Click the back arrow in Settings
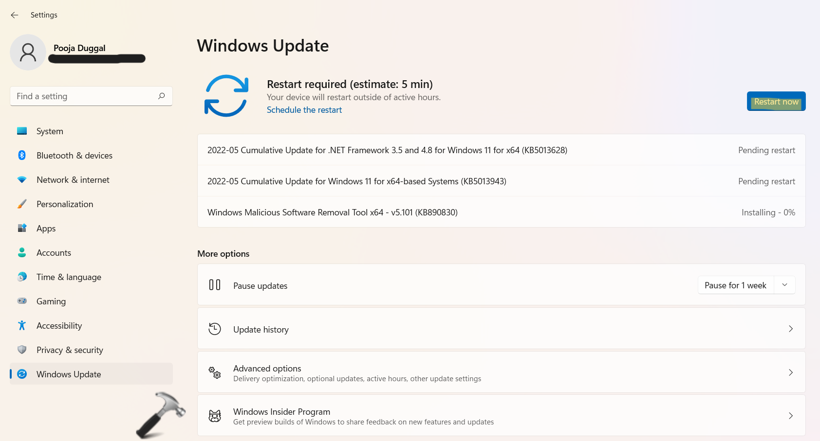Viewport: 820px width, 441px height. click(15, 15)
